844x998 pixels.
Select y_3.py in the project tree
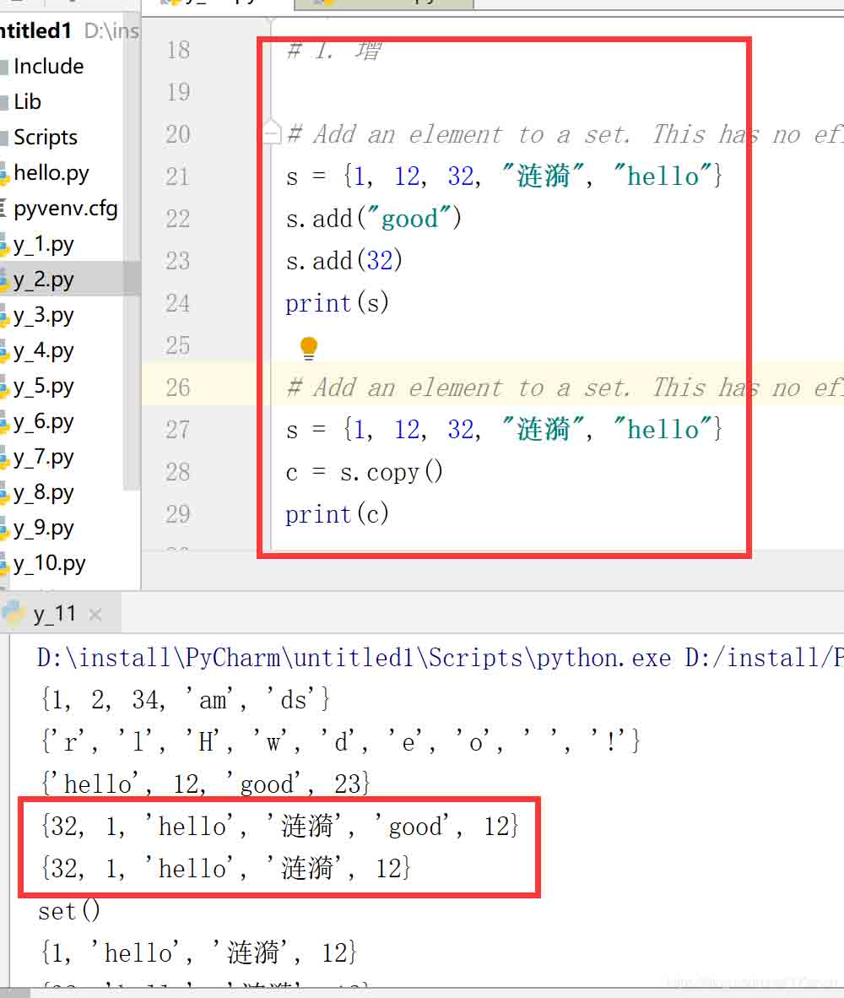(43, 315)
